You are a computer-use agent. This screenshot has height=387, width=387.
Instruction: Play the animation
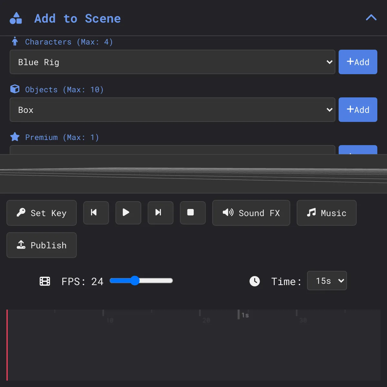click(128, 213)
